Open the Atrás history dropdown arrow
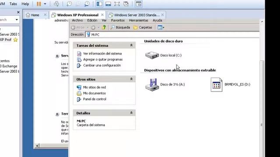This screenshot has width=280, height=157. [87, 27]
